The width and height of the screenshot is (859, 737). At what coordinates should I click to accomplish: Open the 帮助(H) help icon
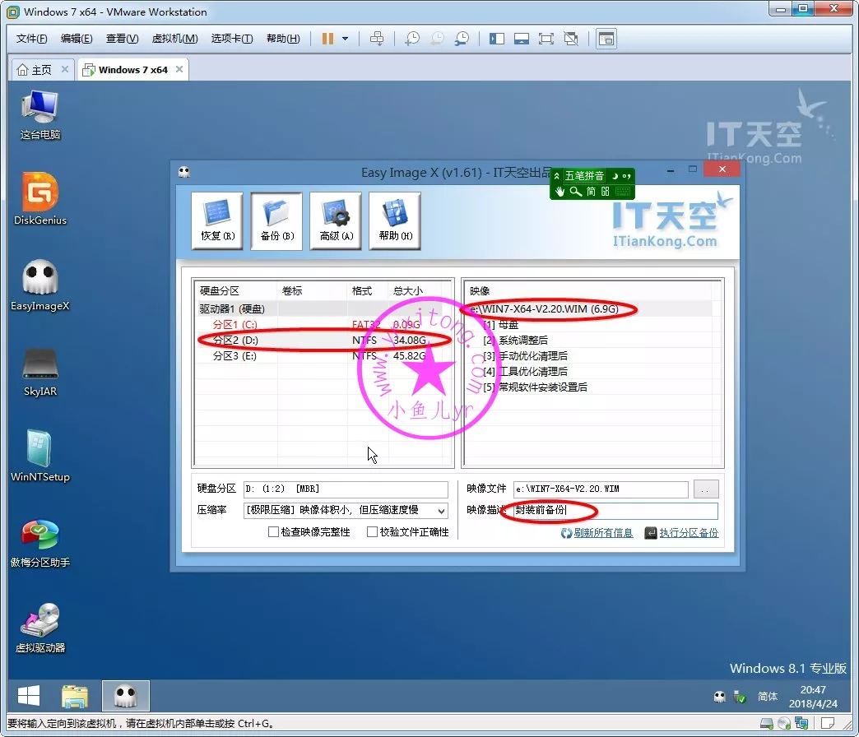tap(395, 220)
